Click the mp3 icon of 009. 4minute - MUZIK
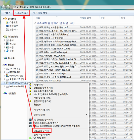 point(37,56)
